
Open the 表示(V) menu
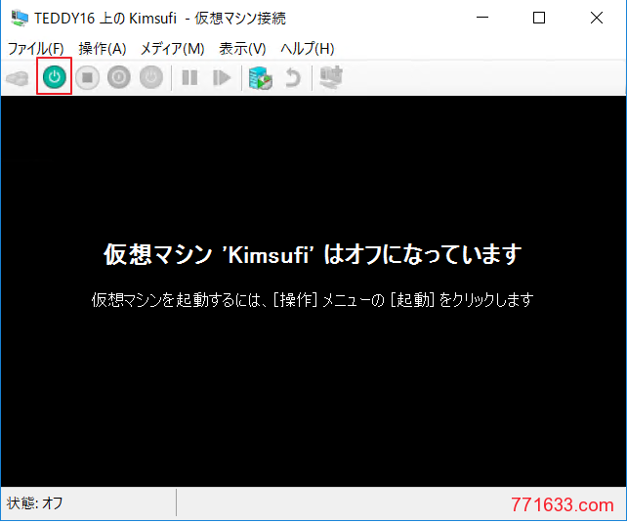click(242, 49)
